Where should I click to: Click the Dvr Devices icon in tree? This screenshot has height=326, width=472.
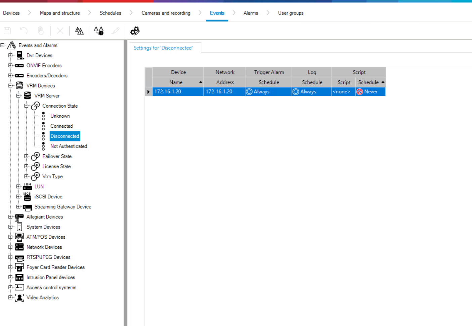pos(20,55)
